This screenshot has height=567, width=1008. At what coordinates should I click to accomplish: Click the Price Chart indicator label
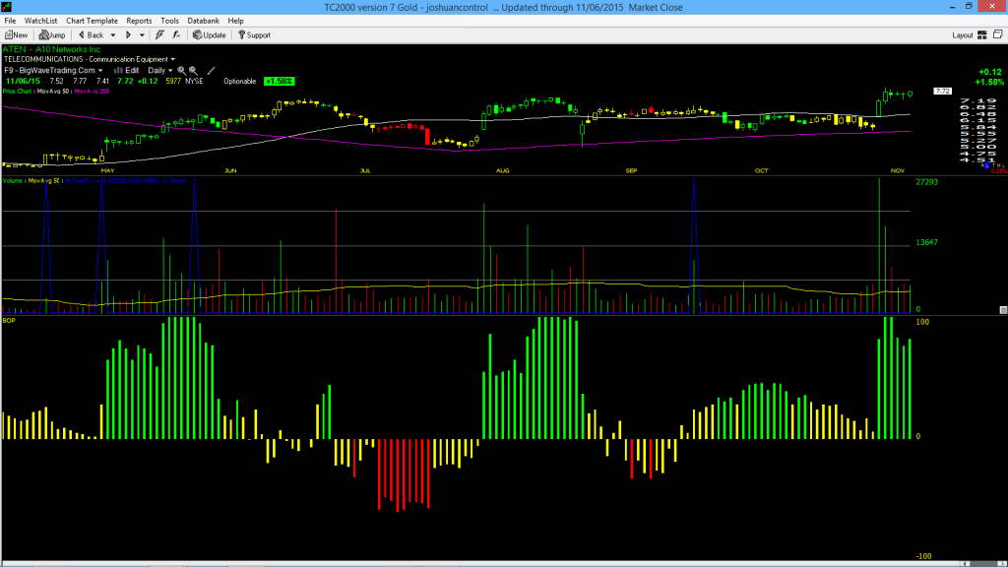point(18,92)
